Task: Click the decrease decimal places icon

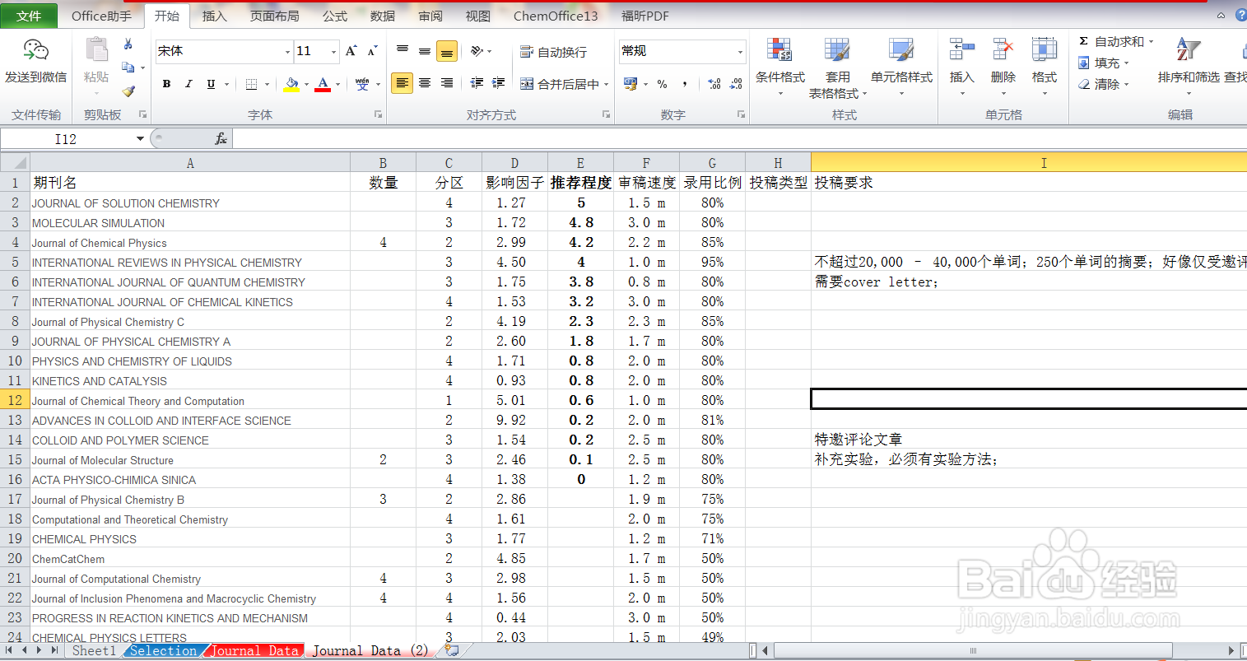Action: 736,84
